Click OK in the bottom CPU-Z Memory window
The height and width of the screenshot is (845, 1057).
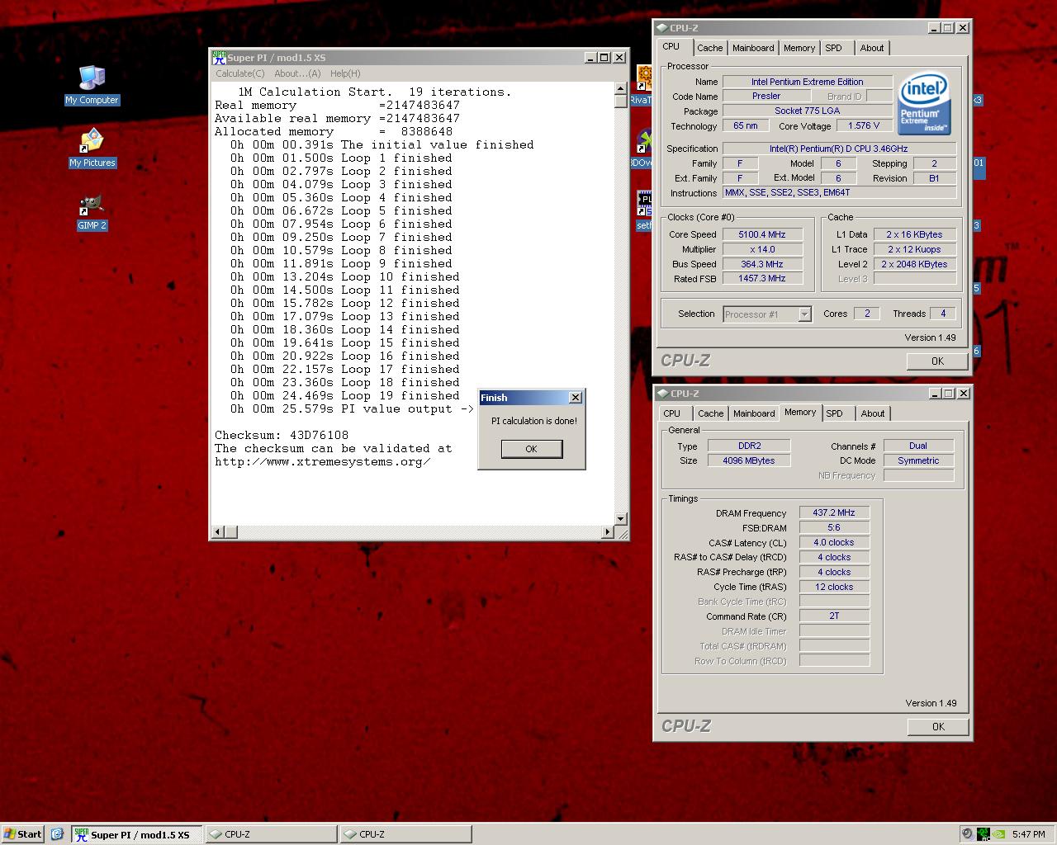click(937, 726)
